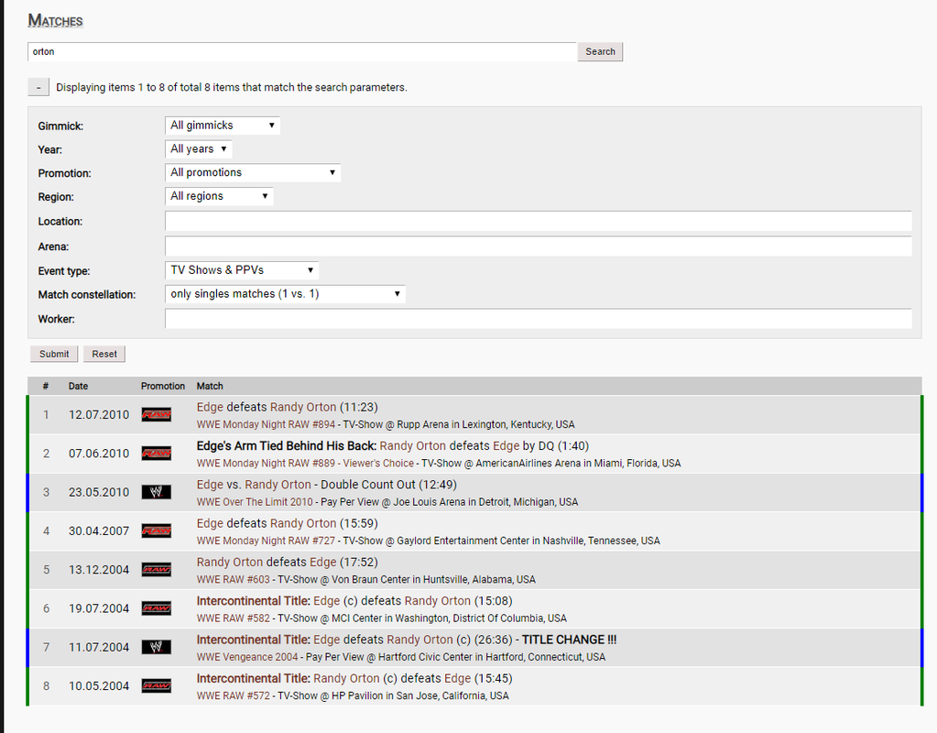Open the Gimmick dropdown

(223, 126)
